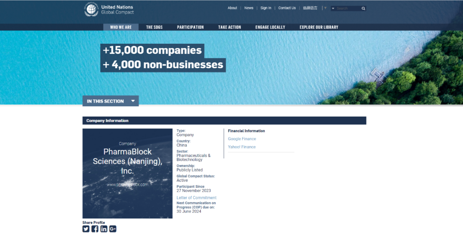The height and width of the screenshot is (236, 463).
Task: Open search filter dropdown arrow
Action: pyautogui.click(x=333, y=9)
